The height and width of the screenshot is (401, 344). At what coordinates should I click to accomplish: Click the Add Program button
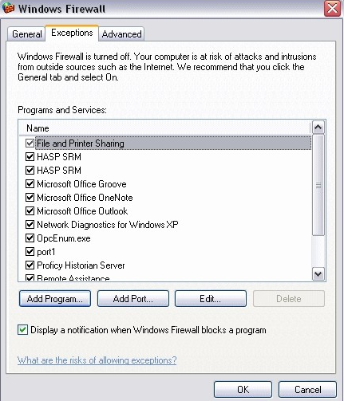click(55, 299)
